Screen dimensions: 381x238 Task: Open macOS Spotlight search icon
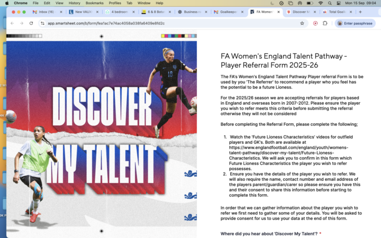click(330, 3)
